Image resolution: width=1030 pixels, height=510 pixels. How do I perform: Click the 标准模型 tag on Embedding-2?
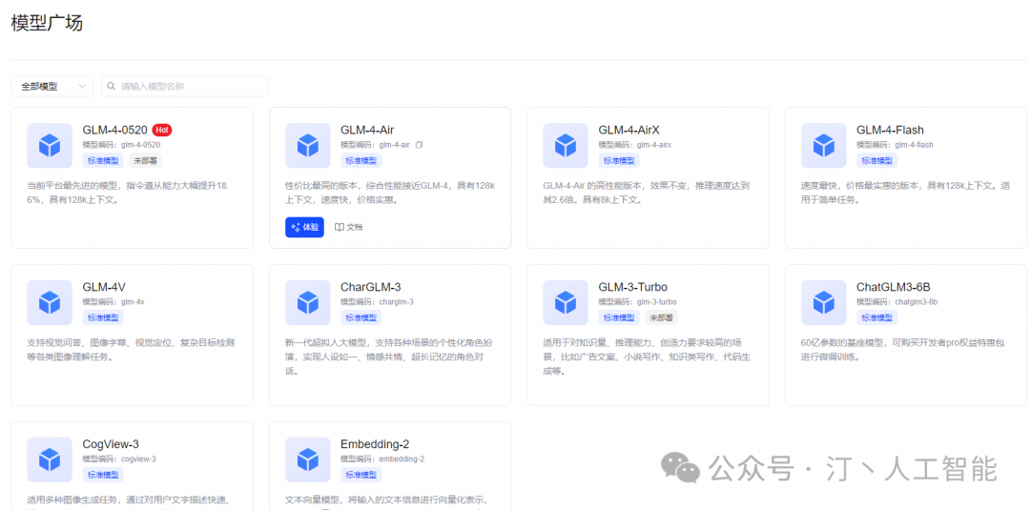[x=361, y=475]
